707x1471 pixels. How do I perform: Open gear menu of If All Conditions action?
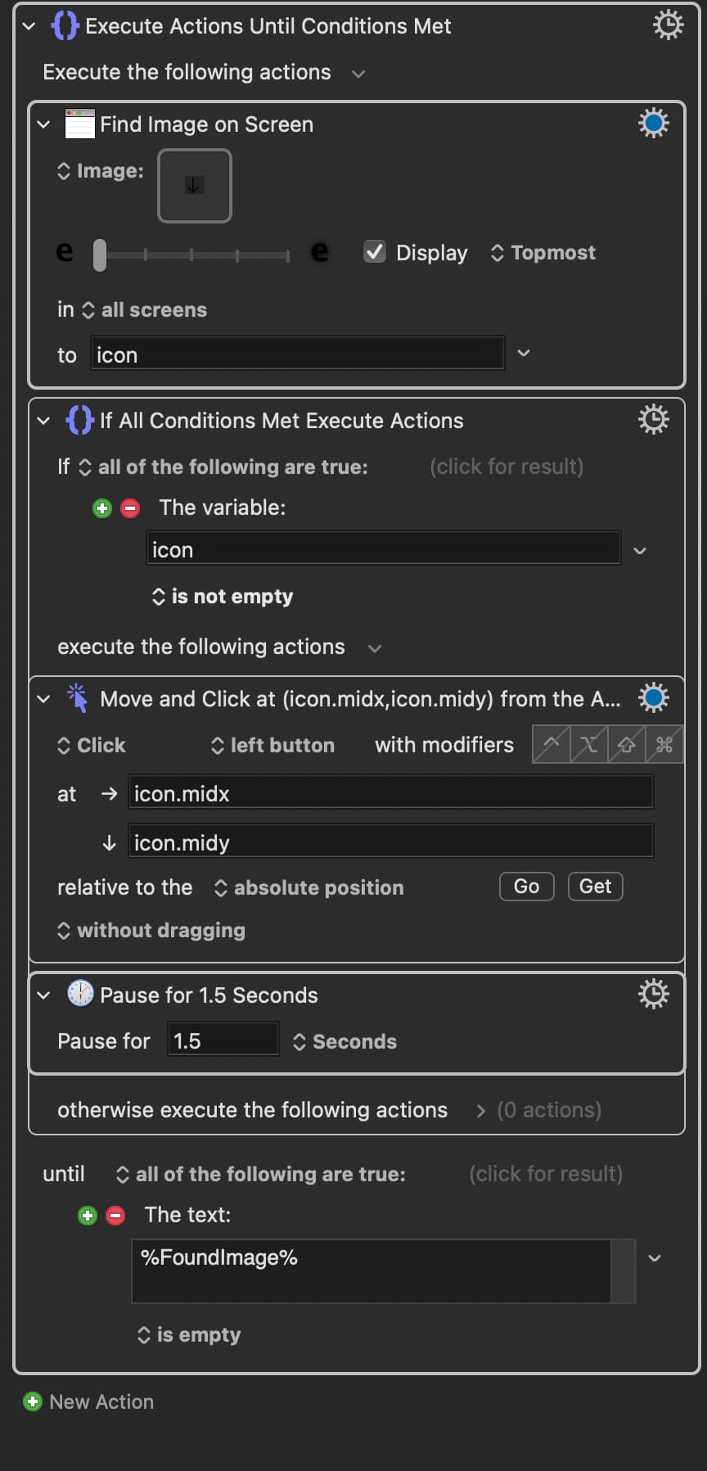click(653, 419)
